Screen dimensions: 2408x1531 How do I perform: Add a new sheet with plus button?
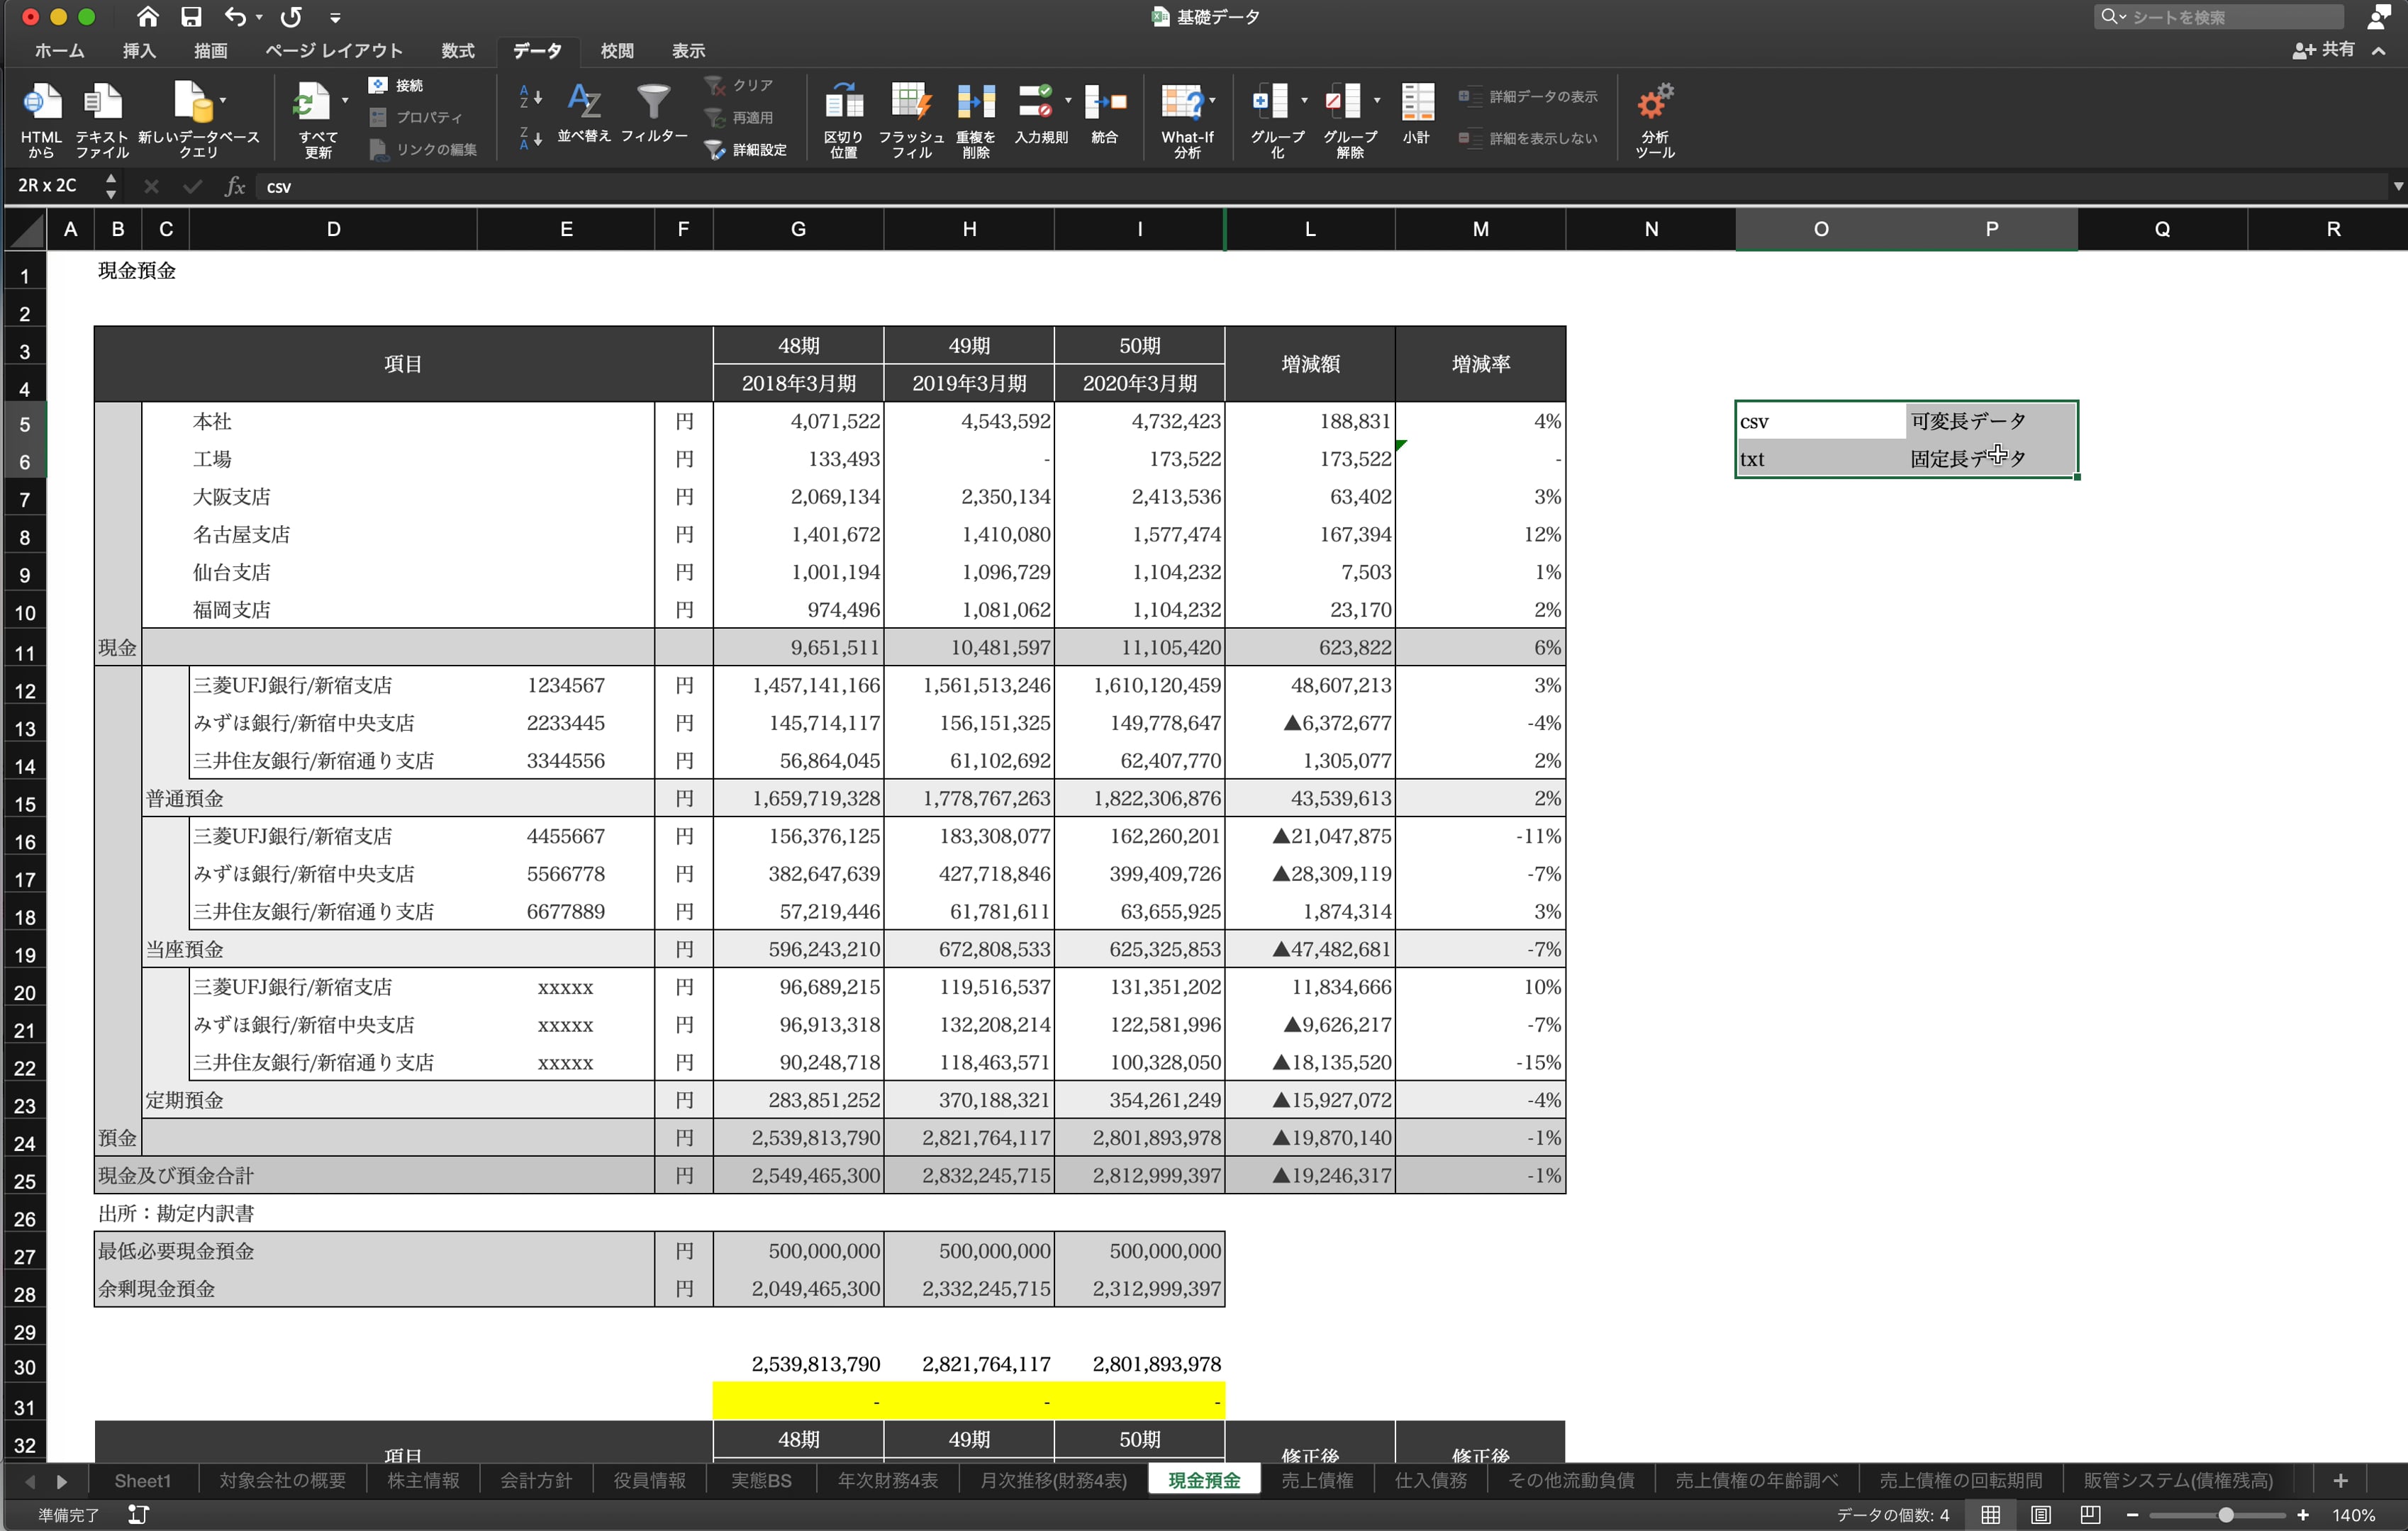click(2340, 1480)
